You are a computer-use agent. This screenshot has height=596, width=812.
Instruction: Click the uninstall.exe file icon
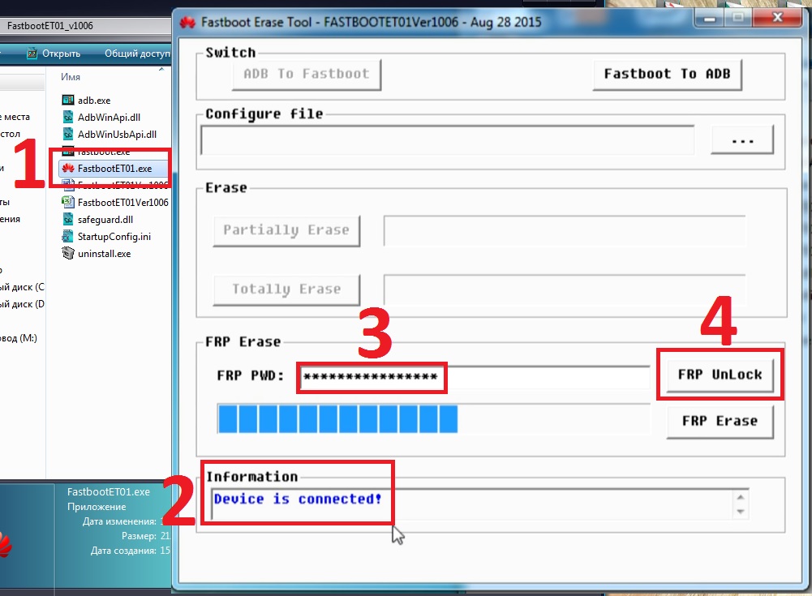68,253
